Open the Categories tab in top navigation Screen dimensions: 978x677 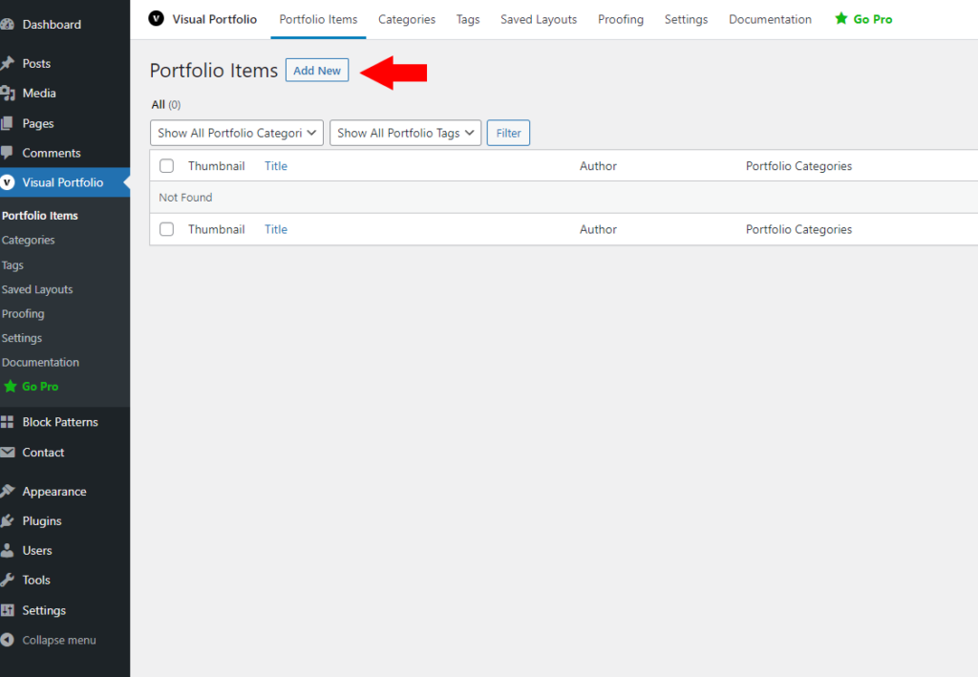coord(407,19)
